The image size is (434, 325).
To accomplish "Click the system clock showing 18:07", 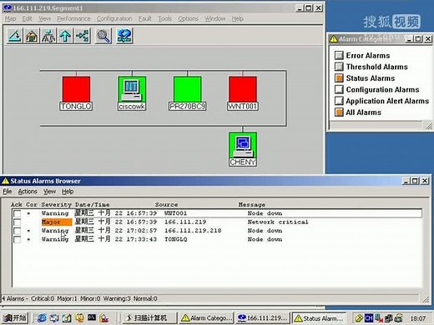I will (418, 318).
